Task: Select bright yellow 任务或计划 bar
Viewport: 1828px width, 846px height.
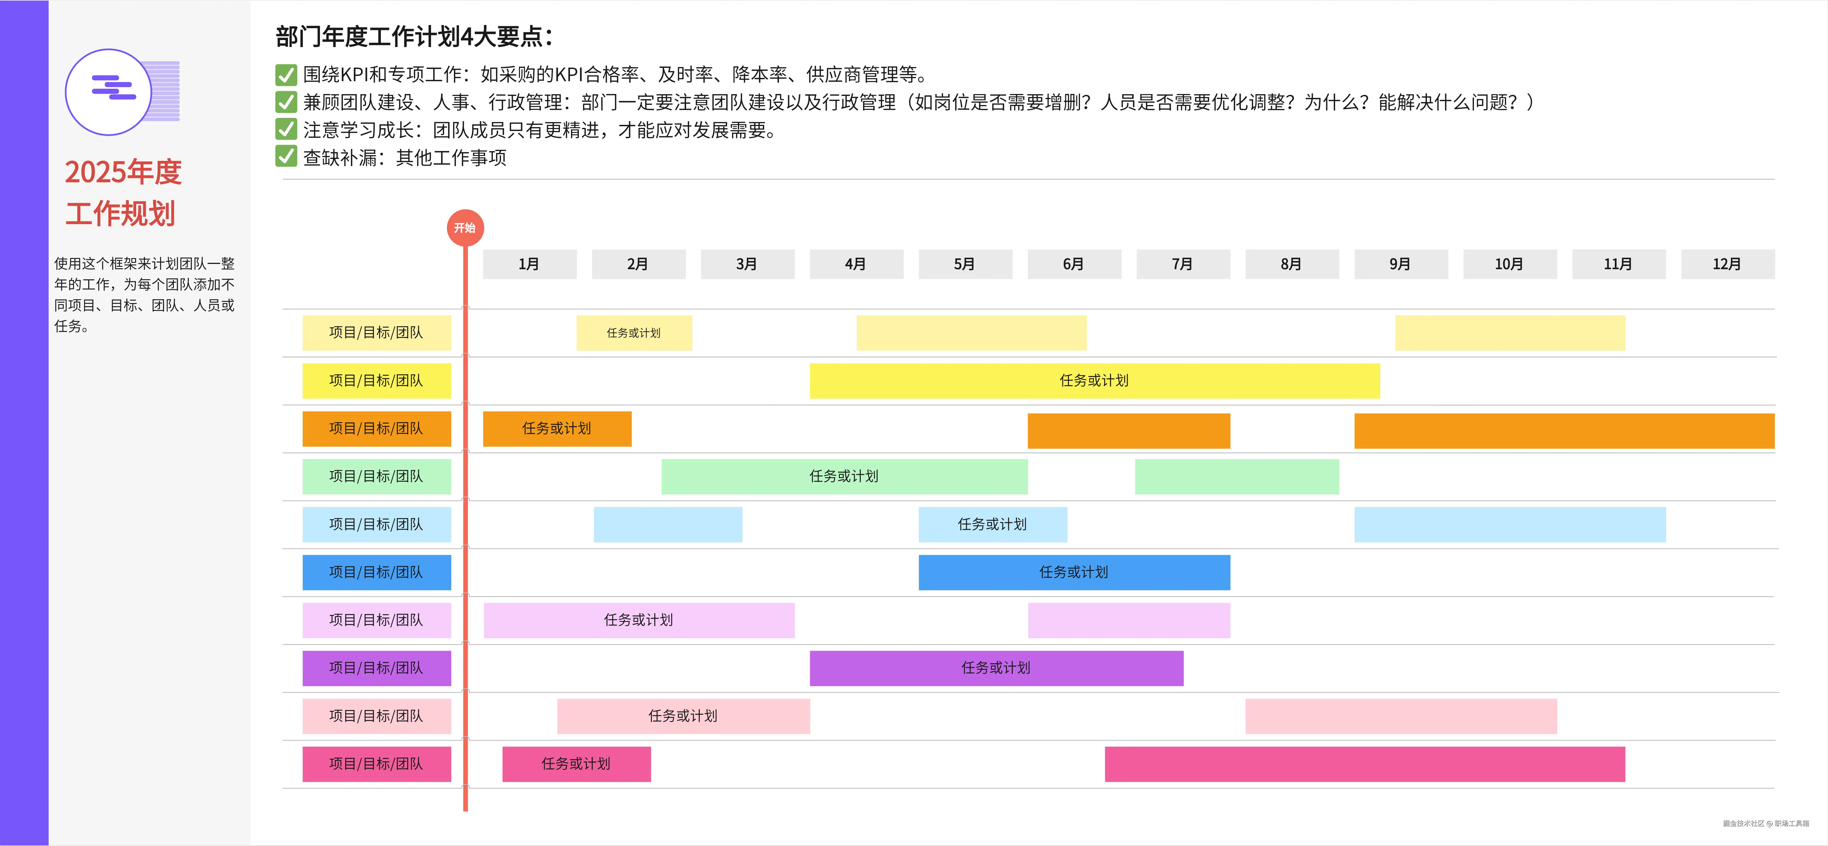Action: (1094, 380)
